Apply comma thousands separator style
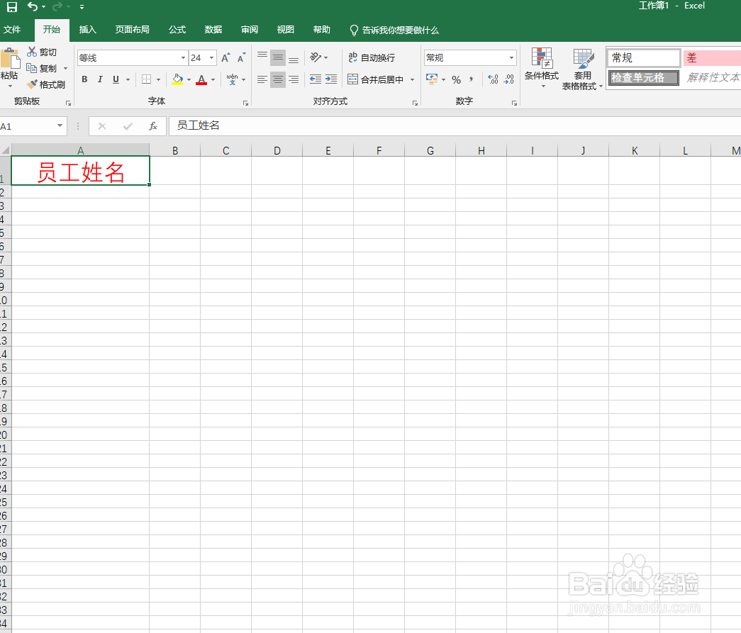The width and height of the screenshot is (741, 633). point(471,79)
